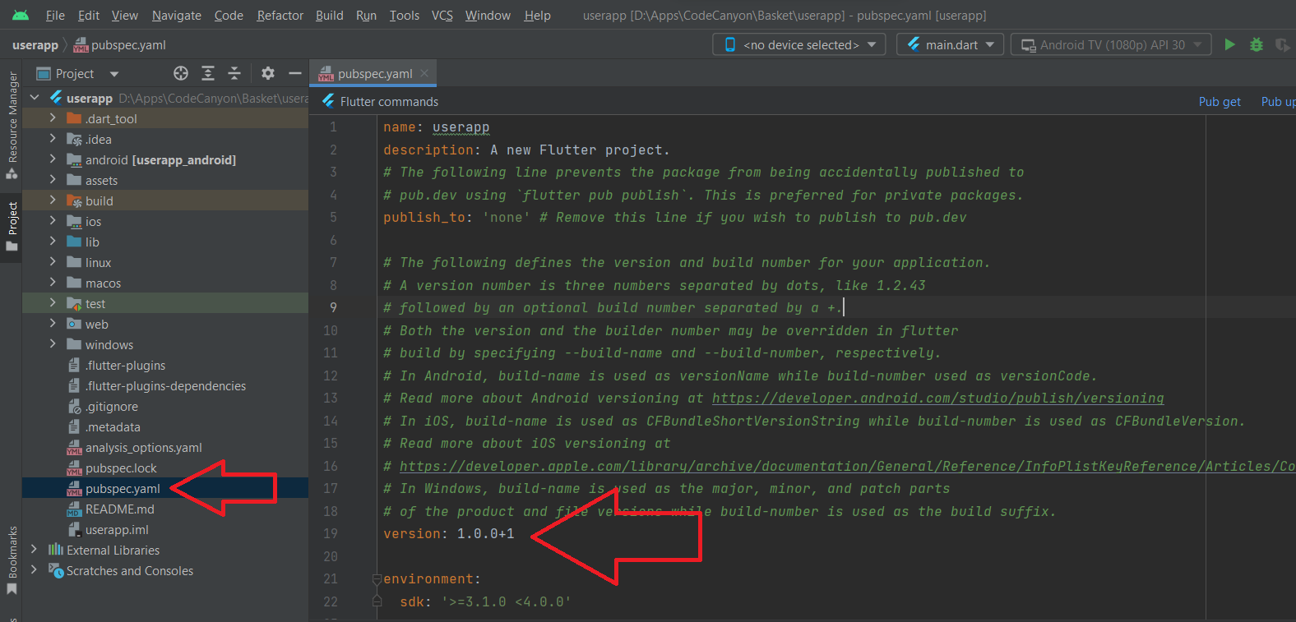
Task: Open the Navigate menu
Action: [176, 15]
